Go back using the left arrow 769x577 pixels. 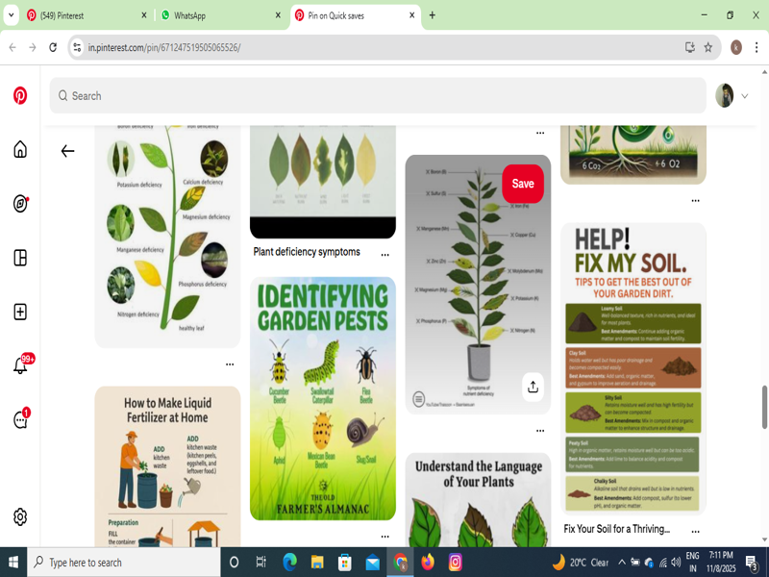pos(67,151)
